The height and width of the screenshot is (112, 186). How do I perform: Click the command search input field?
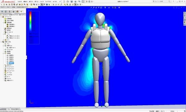(x=161, y=2)
